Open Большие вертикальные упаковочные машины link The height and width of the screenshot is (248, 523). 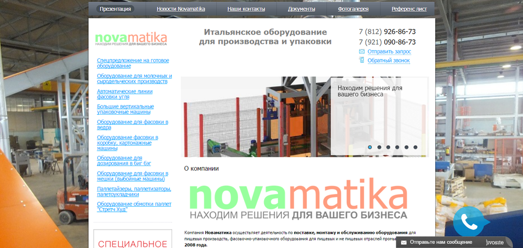tap(126, 109)
